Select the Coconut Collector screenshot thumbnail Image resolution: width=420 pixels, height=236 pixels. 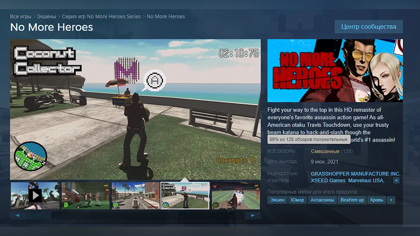point(185,196)
